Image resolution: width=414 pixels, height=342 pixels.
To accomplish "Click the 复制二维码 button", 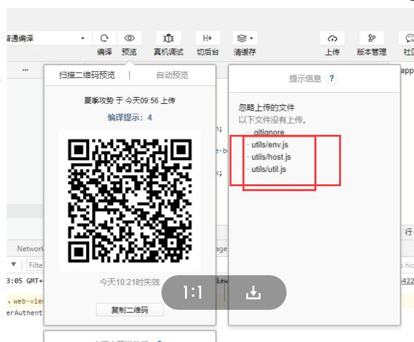I will (x=129, y=310).
